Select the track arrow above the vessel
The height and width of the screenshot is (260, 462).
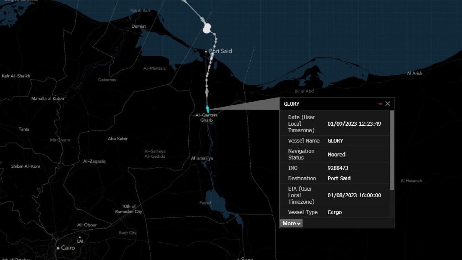[207, 93]
